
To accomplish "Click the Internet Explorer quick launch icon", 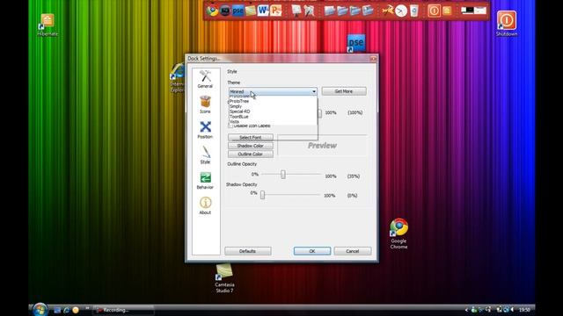I will click(x=67, y=310).
